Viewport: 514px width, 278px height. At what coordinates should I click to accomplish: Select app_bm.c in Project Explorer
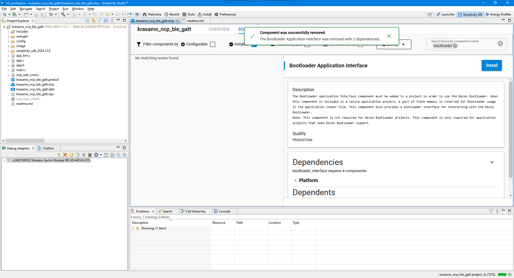(23, 56)
